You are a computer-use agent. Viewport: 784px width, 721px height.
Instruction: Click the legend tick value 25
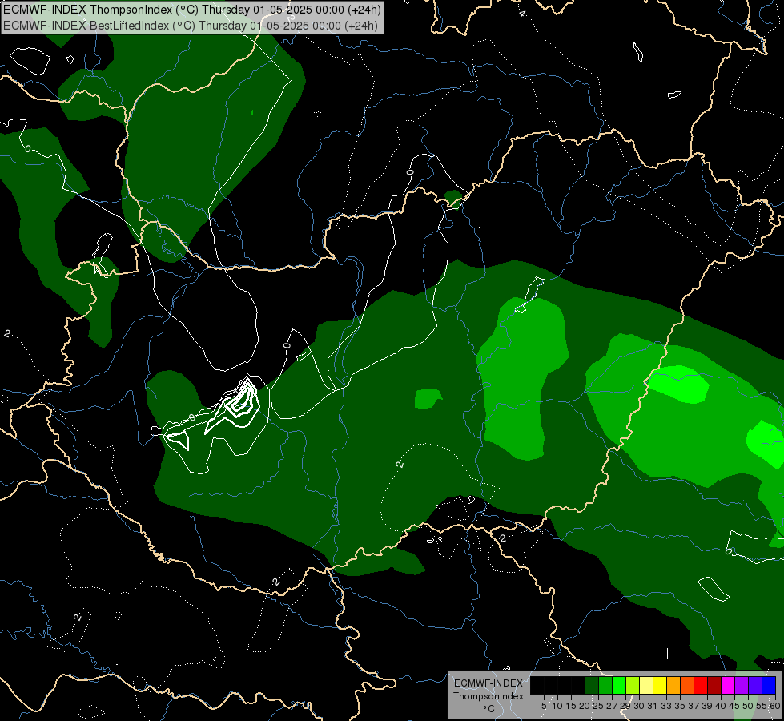click(x=598, y=706)
